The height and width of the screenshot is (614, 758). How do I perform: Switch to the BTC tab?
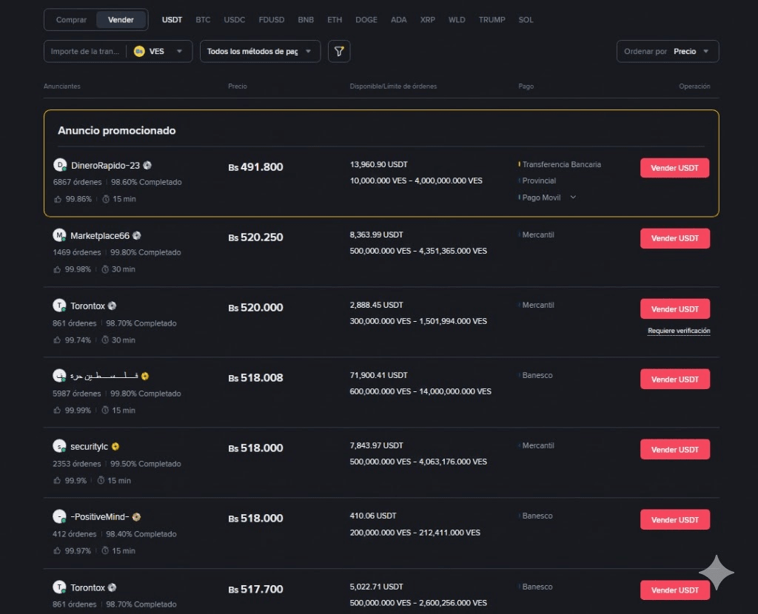pos(203,20)
